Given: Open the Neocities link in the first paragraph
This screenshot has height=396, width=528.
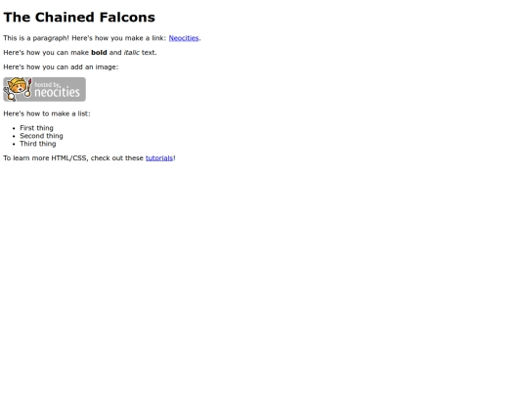Looking at the screenshot, I should [184, 38].
